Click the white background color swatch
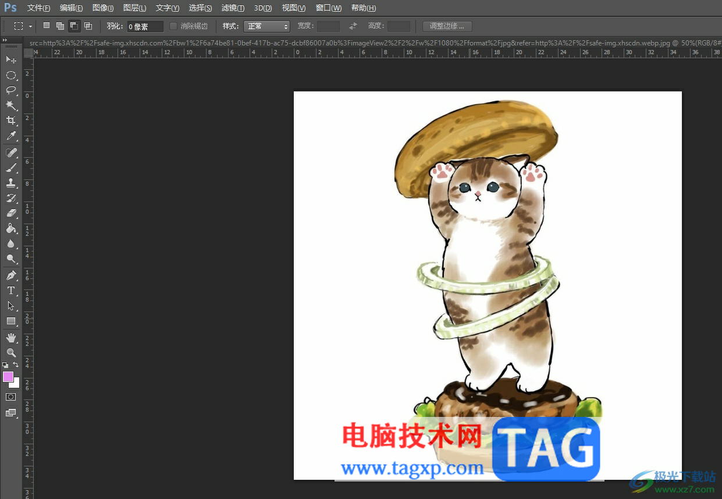 [x=16, y=384]
